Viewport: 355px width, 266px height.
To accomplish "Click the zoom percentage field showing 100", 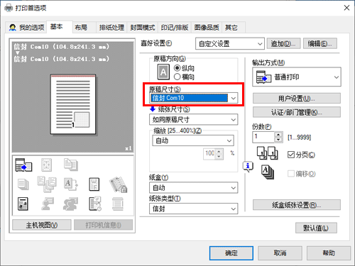I will (209, 154).
